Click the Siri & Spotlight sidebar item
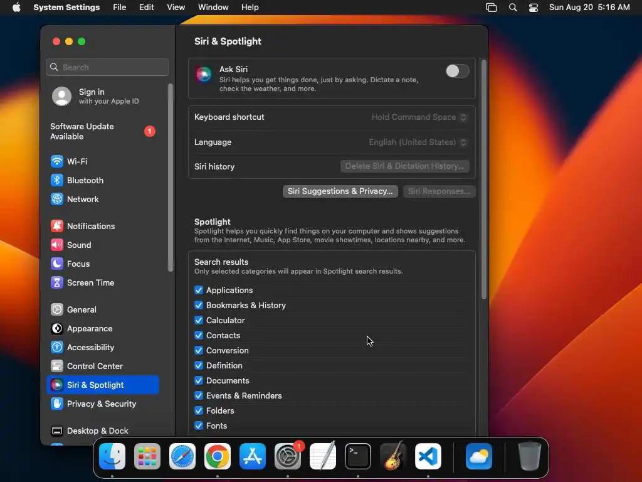 pos(102,385)
